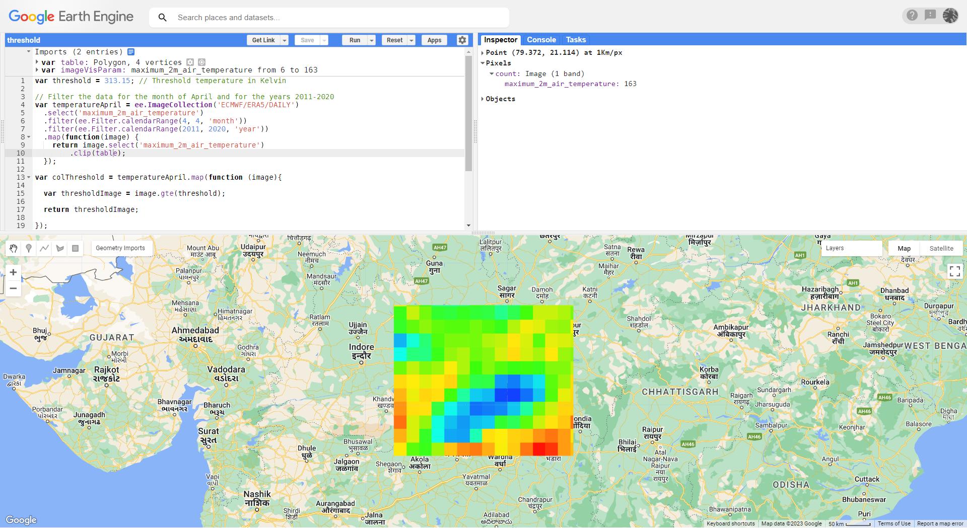Viewport: 967px width, 528px height.
Task: Click the editor scrollbar down arrow
Action: tap(468, 225)
